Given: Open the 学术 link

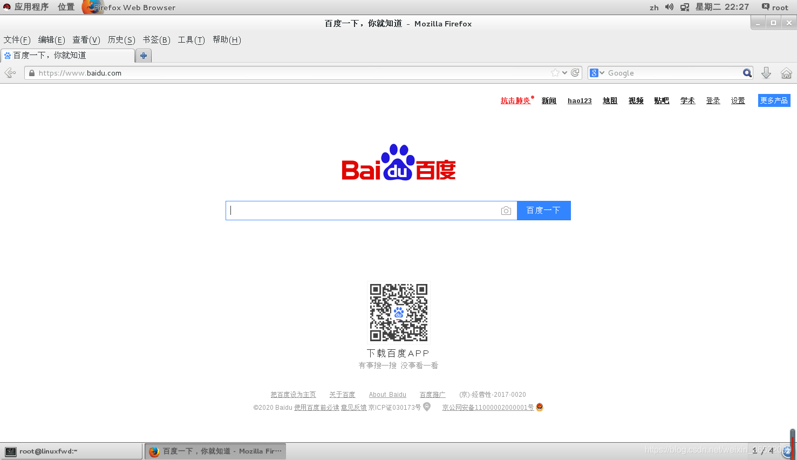Looking at the screenshot, I should tap(687, 101).
